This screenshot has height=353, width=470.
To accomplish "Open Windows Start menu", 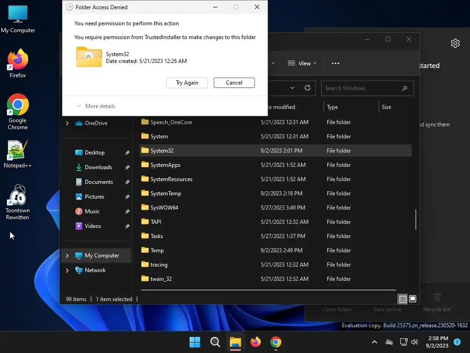I will click(195, 342).
